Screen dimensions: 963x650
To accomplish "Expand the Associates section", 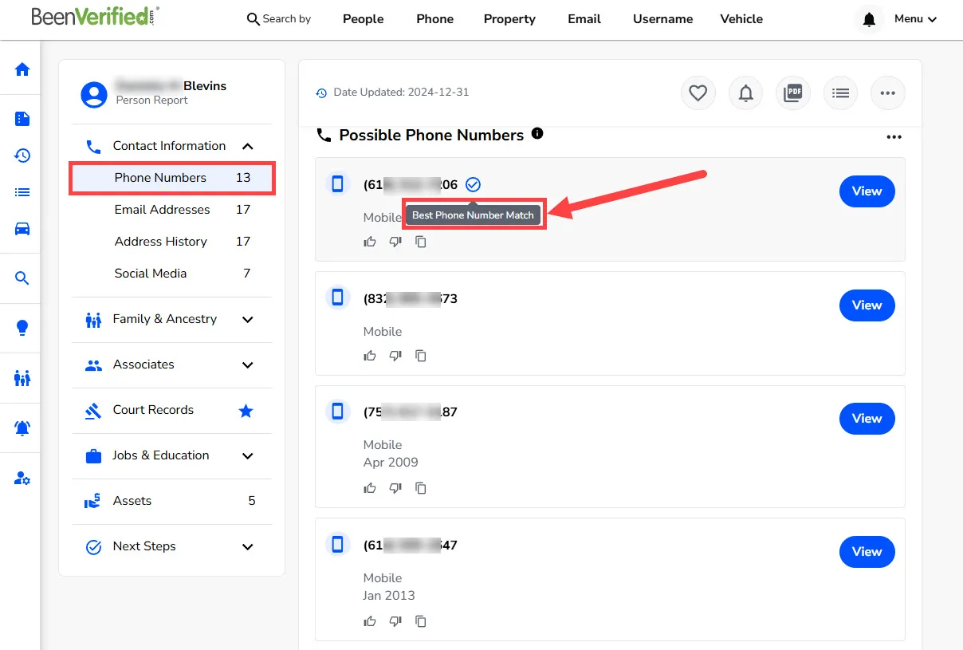I will click(x=247, y=364).
